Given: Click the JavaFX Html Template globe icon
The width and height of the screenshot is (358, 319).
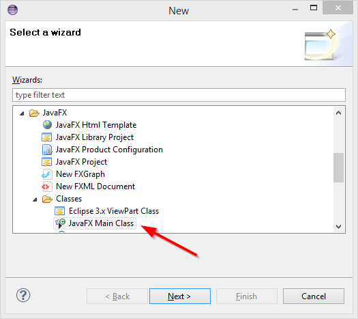Looking at the screenshot, I should [47, 125].
